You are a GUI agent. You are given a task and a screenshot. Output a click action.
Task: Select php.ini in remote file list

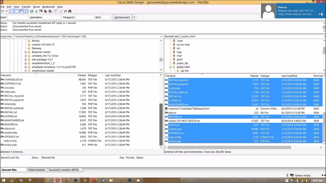tap(172, 113)
